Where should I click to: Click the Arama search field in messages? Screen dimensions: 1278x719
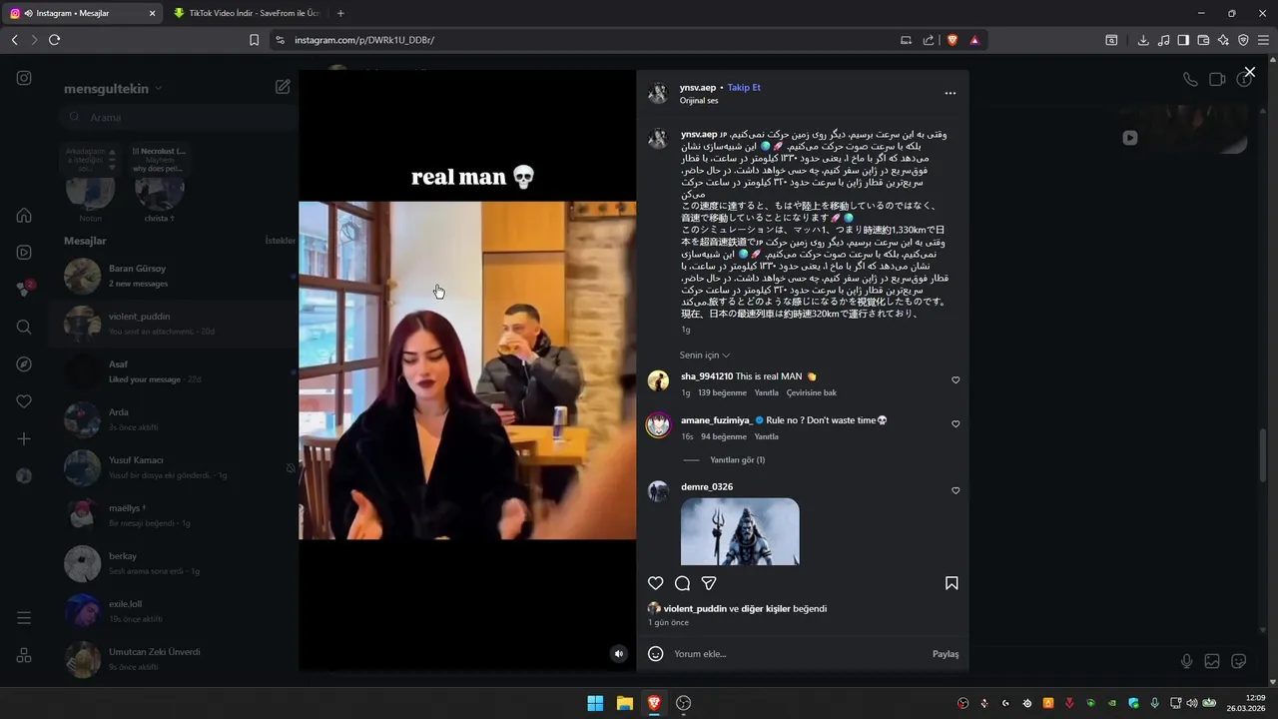(178, 118)
